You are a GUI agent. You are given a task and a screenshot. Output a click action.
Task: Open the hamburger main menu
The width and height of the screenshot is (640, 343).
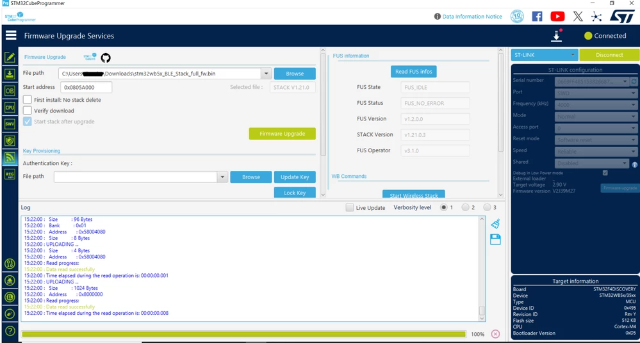[11, 35]
